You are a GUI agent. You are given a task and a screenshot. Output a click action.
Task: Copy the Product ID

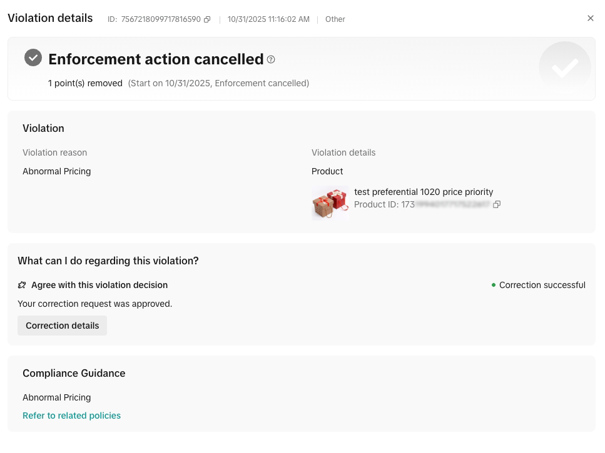click(497, 204)
